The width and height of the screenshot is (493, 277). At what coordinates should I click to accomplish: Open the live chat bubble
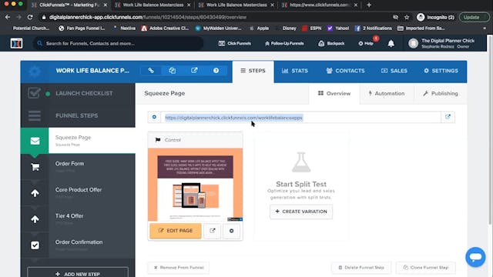475,257
